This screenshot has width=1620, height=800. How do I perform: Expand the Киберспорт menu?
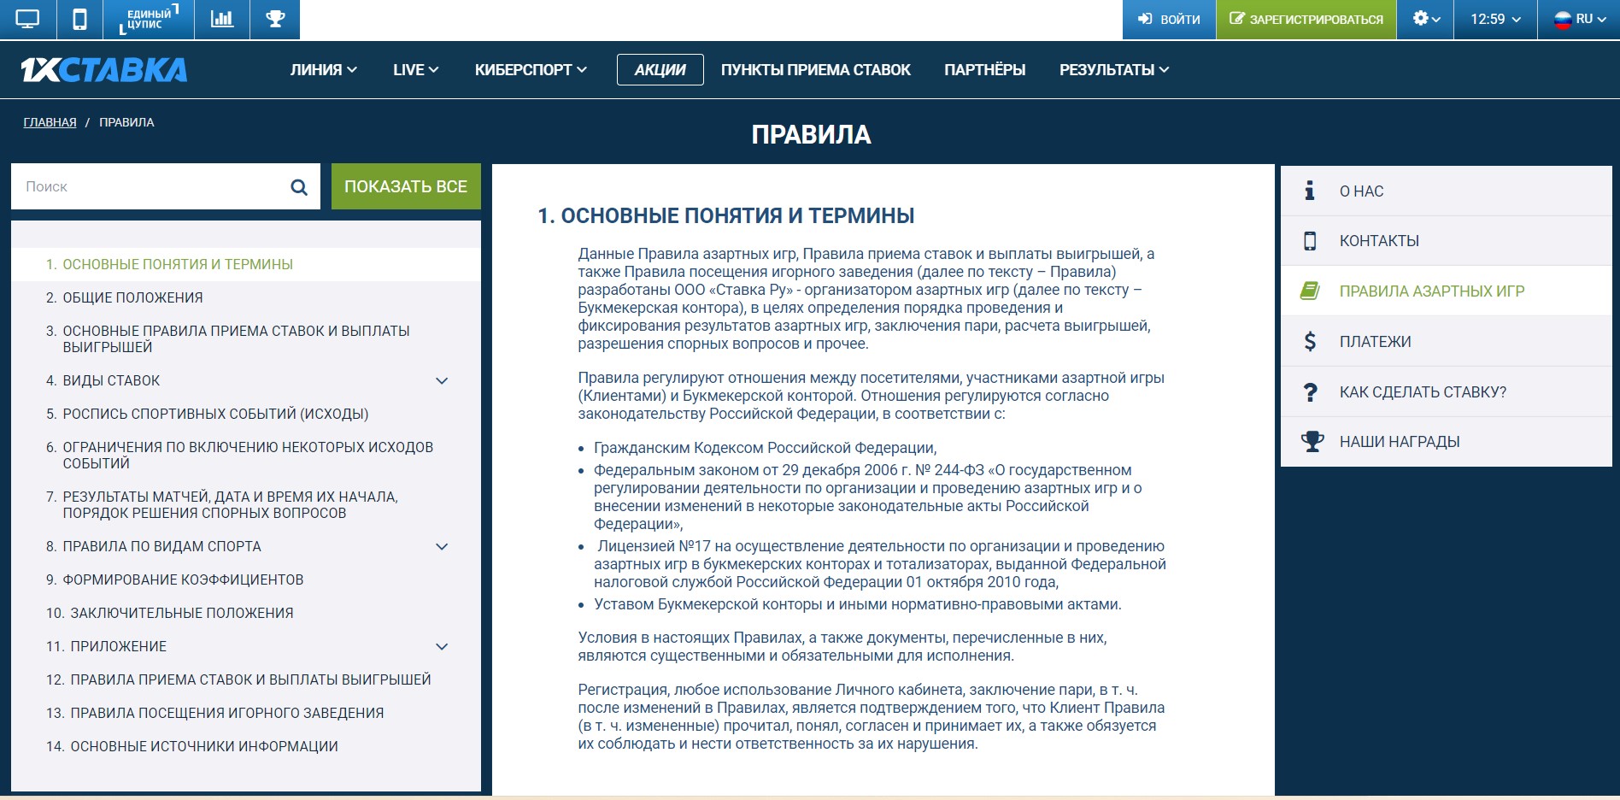[531, 70]
